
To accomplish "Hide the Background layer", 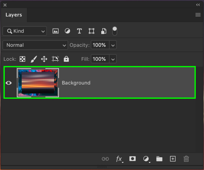I will pos(9,83).
